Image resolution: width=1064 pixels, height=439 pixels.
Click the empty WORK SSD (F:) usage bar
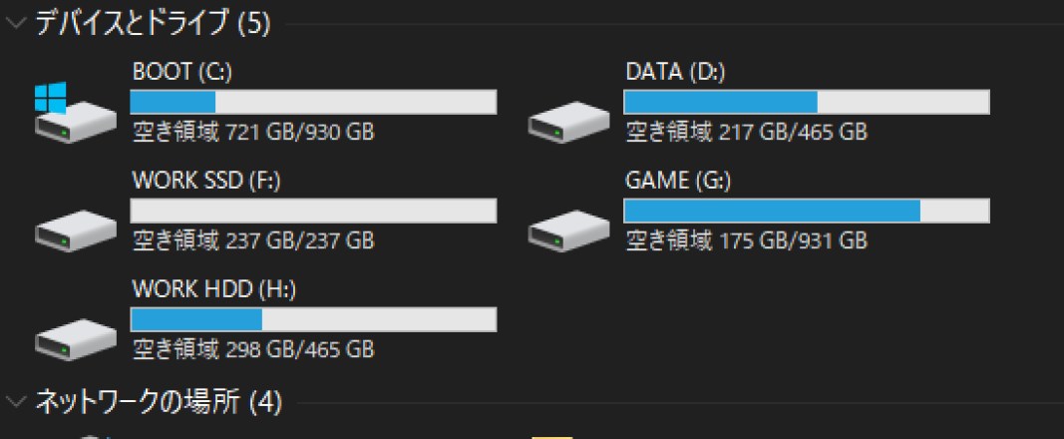[313, 211]
